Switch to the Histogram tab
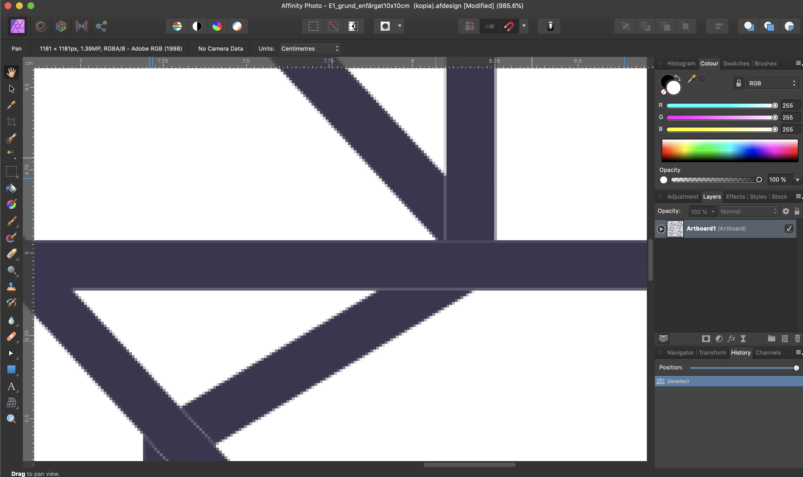 (x=681, y=63)
